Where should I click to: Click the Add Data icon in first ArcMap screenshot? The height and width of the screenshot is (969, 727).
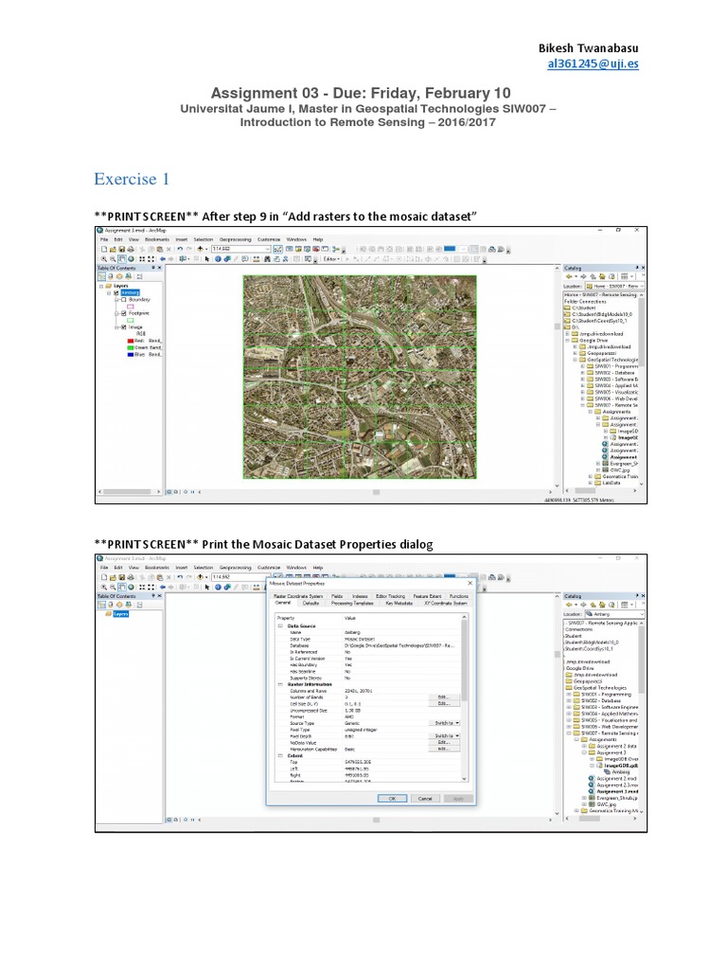201,249
